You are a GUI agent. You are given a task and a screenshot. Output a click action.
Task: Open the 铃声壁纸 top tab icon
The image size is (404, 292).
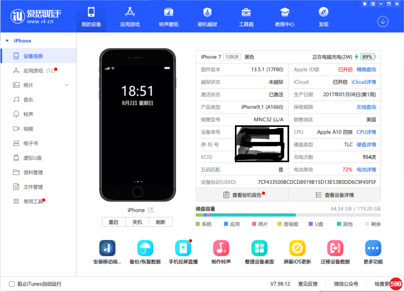168,12
